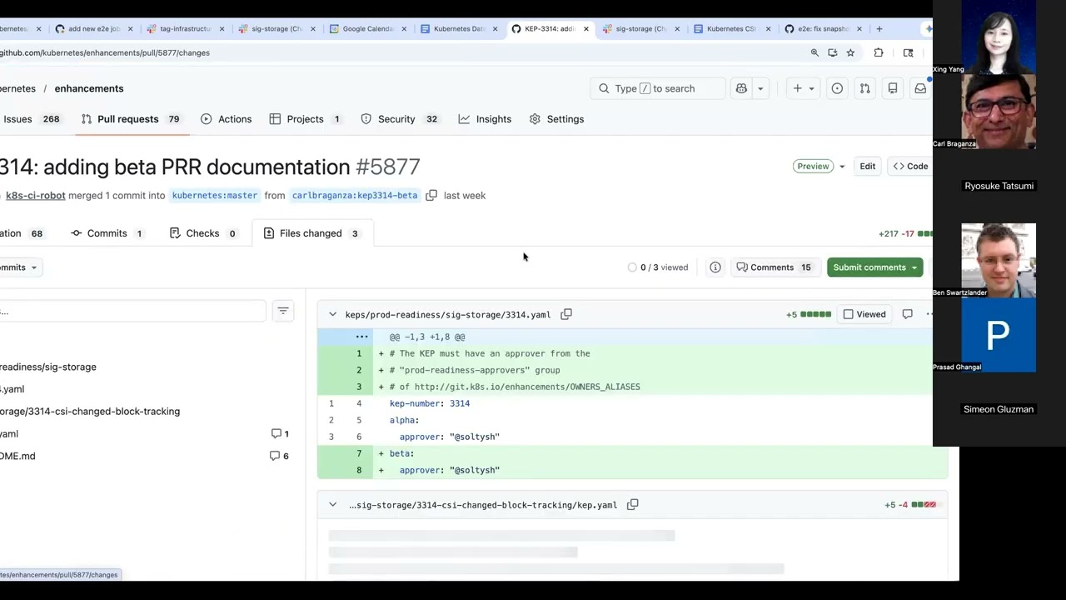Open the enhancements repository link
The width and height of the screenshot is (1066, 600).
89,88
